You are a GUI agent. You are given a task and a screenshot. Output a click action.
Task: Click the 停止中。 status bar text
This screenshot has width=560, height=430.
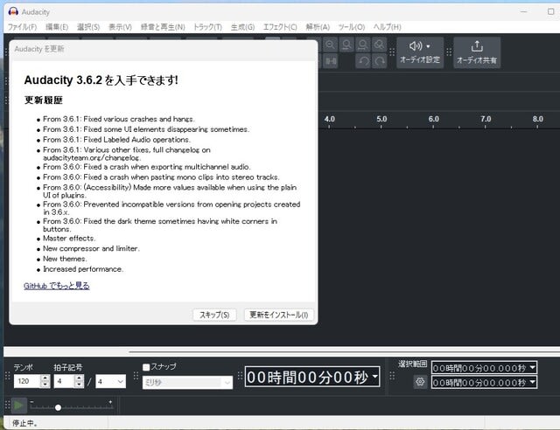[x=25, y=423]
